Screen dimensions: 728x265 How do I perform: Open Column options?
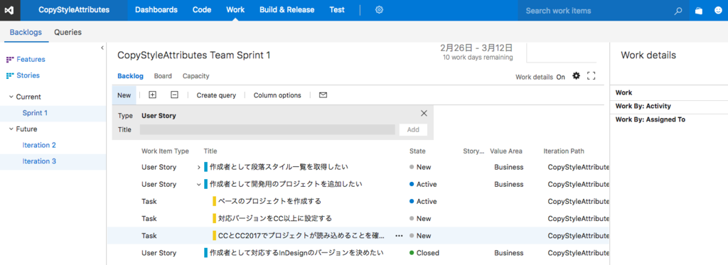pyautogui.click(x=277, y=95)
